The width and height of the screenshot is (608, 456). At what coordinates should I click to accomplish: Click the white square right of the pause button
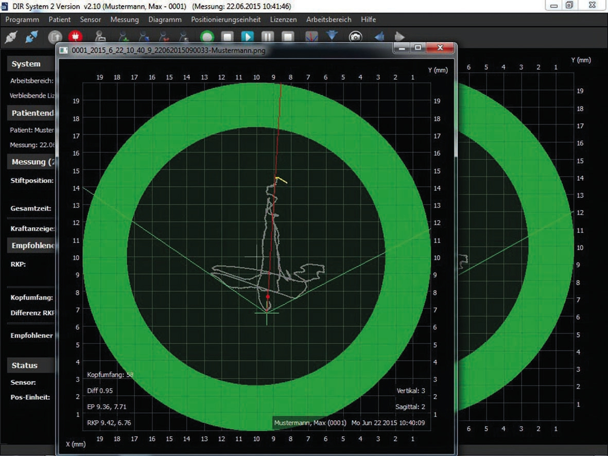(x=288, y=37)
